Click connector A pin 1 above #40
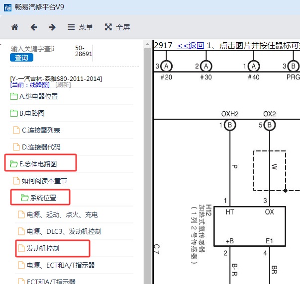The width and height of the screenshot is (300, 284). (x=254, y=66)
